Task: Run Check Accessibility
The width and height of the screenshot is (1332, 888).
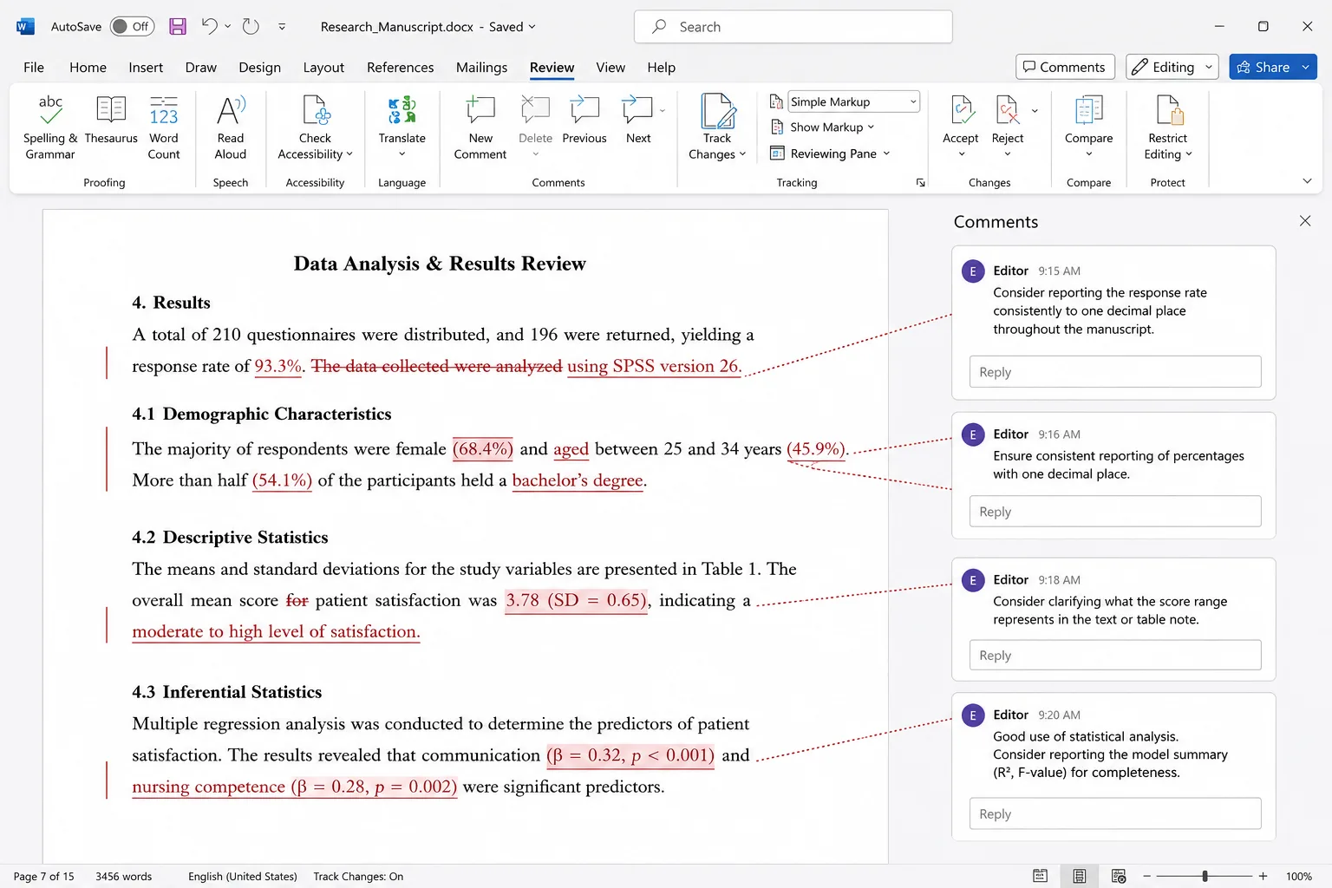Action: pyautogui.click(x=315, y=127)
